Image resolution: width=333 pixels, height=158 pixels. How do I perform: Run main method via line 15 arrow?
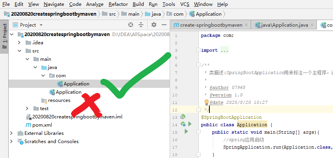pos(186,132)
